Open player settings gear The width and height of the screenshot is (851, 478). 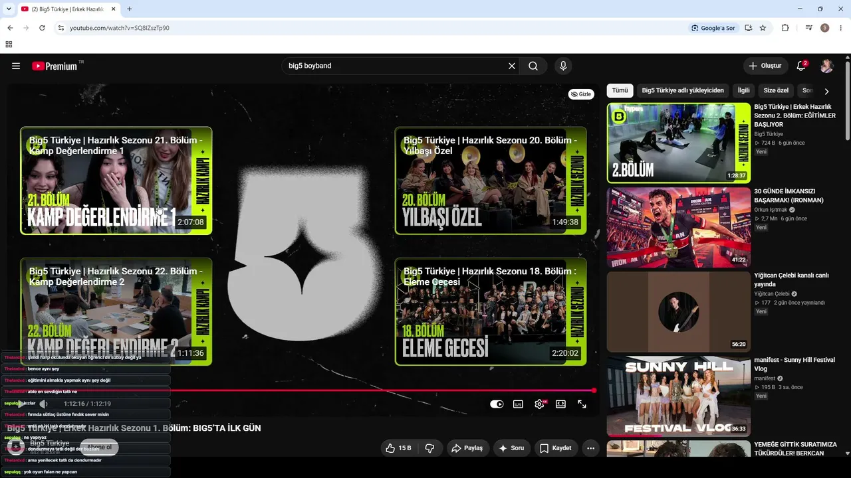539,404
